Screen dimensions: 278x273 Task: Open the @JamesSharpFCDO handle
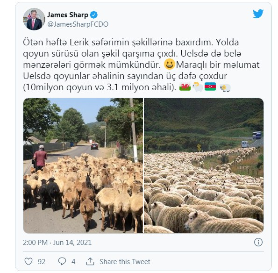(78, 24)
